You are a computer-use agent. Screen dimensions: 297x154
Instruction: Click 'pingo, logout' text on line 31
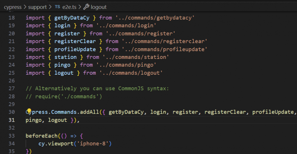pyautogui.click(x=46, y=120)
